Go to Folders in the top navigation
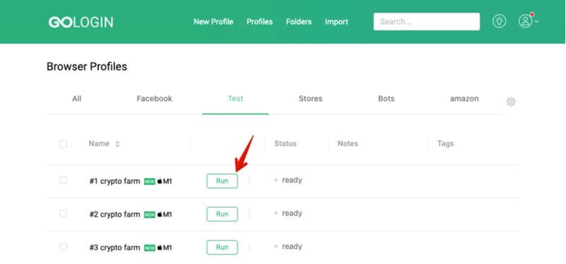566x264 pixels. 299,22
